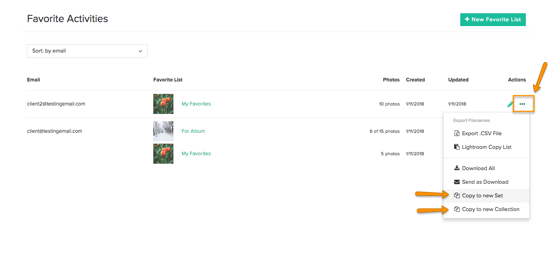This screenshot has width=554, height=266.
Task: Click the Download All arrow icon
Action: tap(457, 168)
